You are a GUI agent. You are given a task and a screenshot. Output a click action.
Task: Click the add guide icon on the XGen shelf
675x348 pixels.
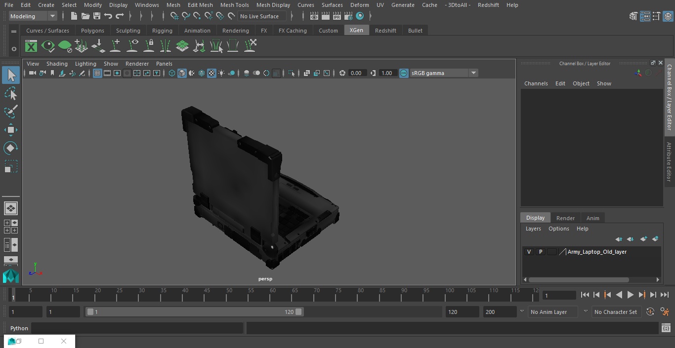point(115,46)
